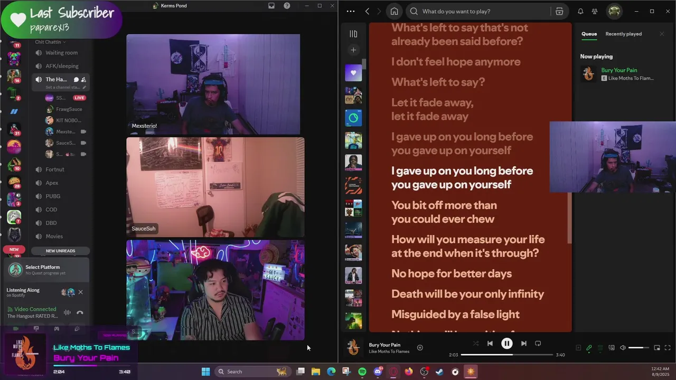The width and height of the screenshot is (676, 380).
Task: Mute Spotify volume speaker icon
Action: 623,348
